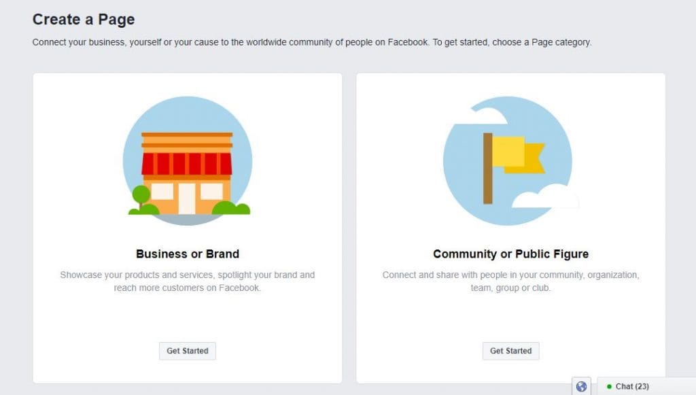Click the Connect and share description text
The height and width of the screenshot is (395, 696).
coord(510,281)
